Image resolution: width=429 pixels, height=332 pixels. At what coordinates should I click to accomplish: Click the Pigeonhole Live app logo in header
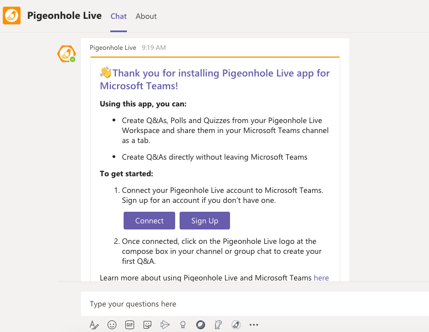click(12, 16)
